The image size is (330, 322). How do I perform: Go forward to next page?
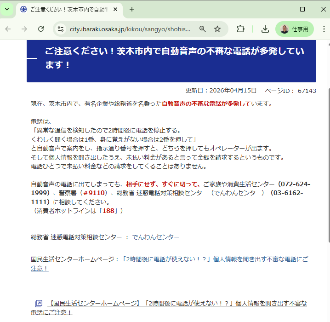click(x=24, y=29)
